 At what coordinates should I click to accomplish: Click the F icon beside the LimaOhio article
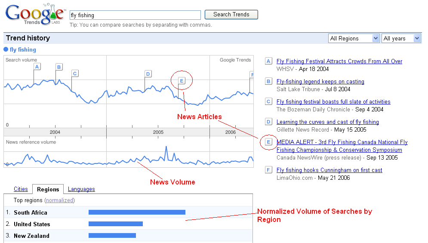269,170
